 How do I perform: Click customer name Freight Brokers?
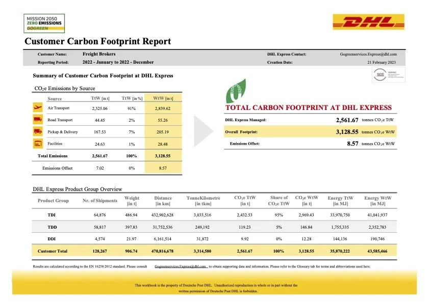(x=99, y=54)
